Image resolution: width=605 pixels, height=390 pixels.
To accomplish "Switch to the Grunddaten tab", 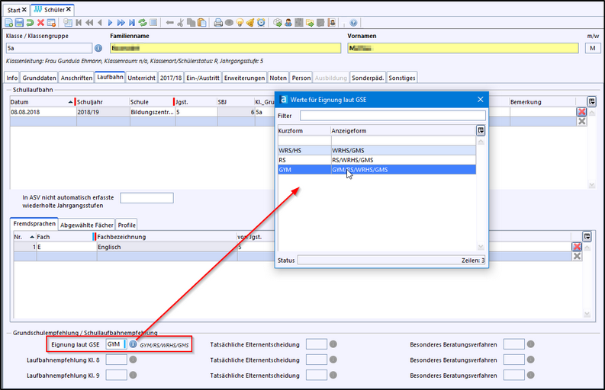I will [x=38, y=78].
